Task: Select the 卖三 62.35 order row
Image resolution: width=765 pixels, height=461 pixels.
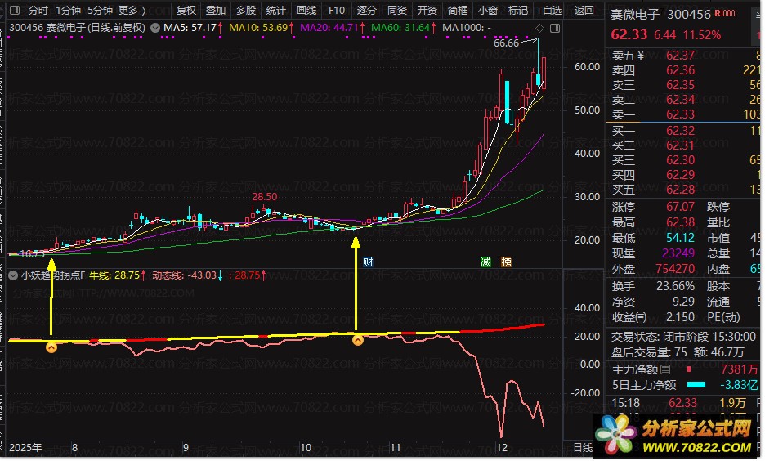Action: 686,85
